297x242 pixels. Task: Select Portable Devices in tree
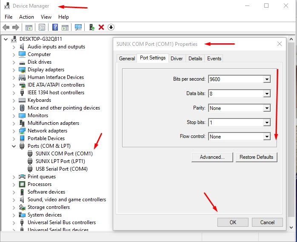tap(46, 138)
